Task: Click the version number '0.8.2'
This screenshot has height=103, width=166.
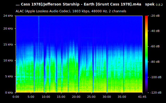Action: [x=159, y=5]
